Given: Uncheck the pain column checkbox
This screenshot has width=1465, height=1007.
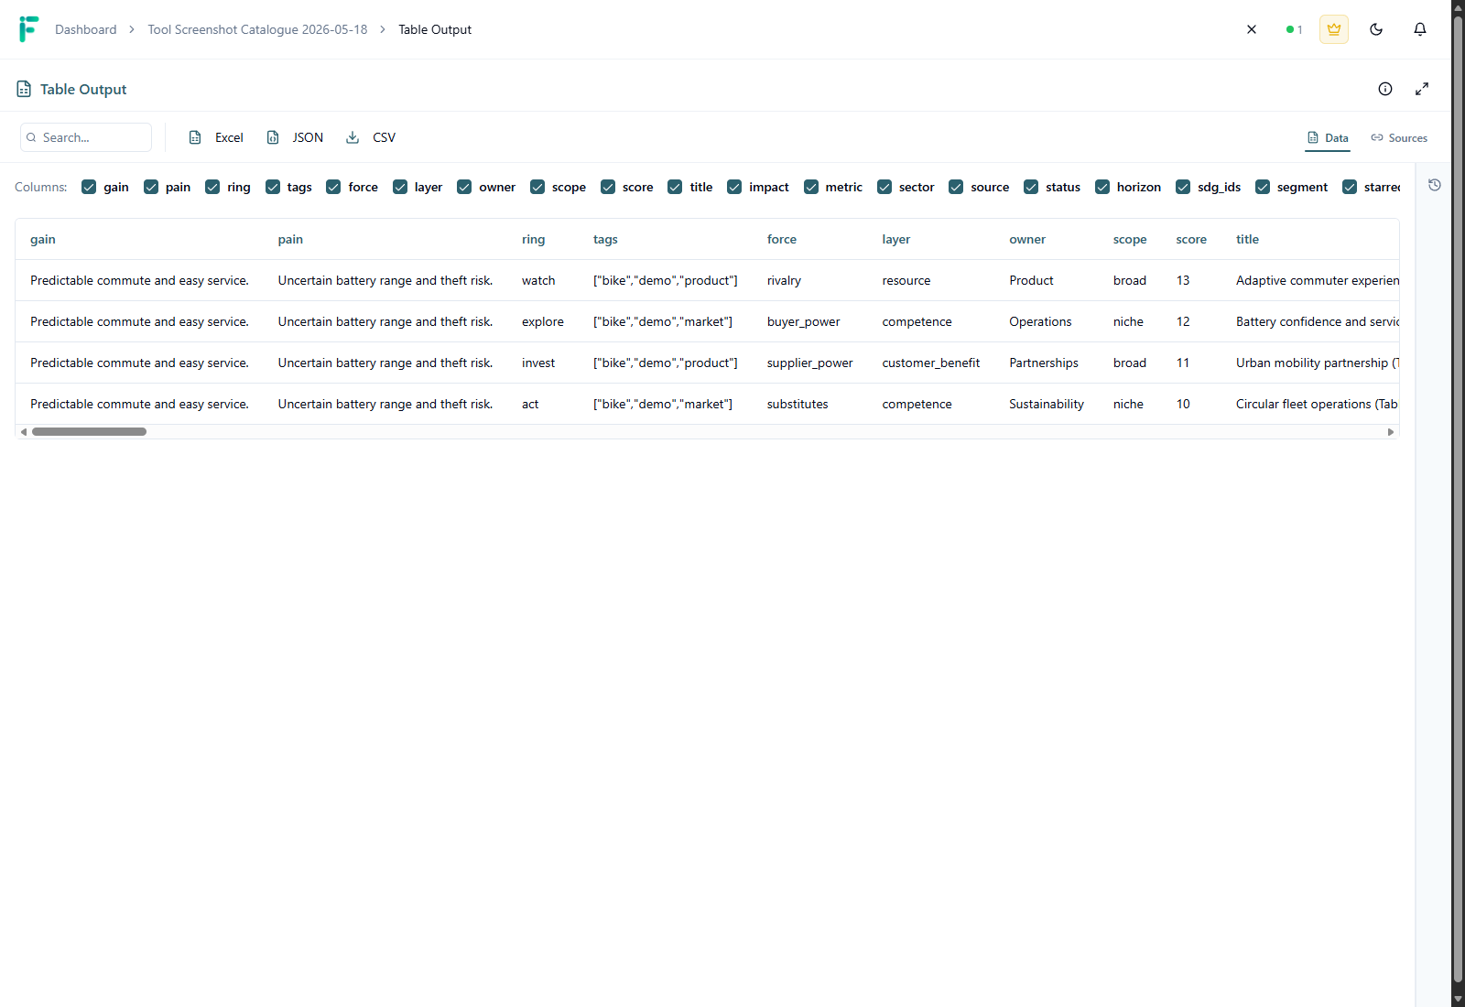Looking at the screenshot, I should 151,187.
